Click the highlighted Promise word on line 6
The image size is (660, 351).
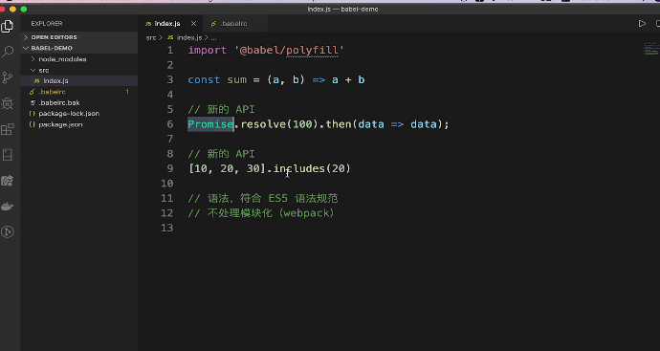pos(210,124)
